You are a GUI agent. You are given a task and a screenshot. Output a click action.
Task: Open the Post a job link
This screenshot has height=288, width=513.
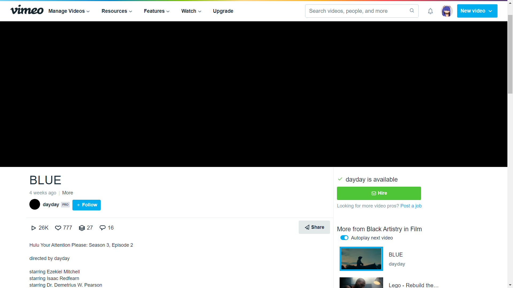(411, 206)
